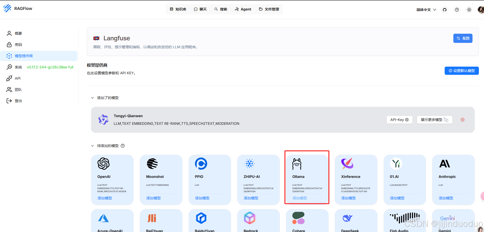This screenshot has height=232, width=484.
Task: Click the help icon beside 待添加的模型
Action: [123, 146]
